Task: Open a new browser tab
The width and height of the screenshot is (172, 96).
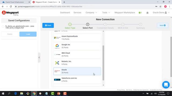Action: click(64, 2)
